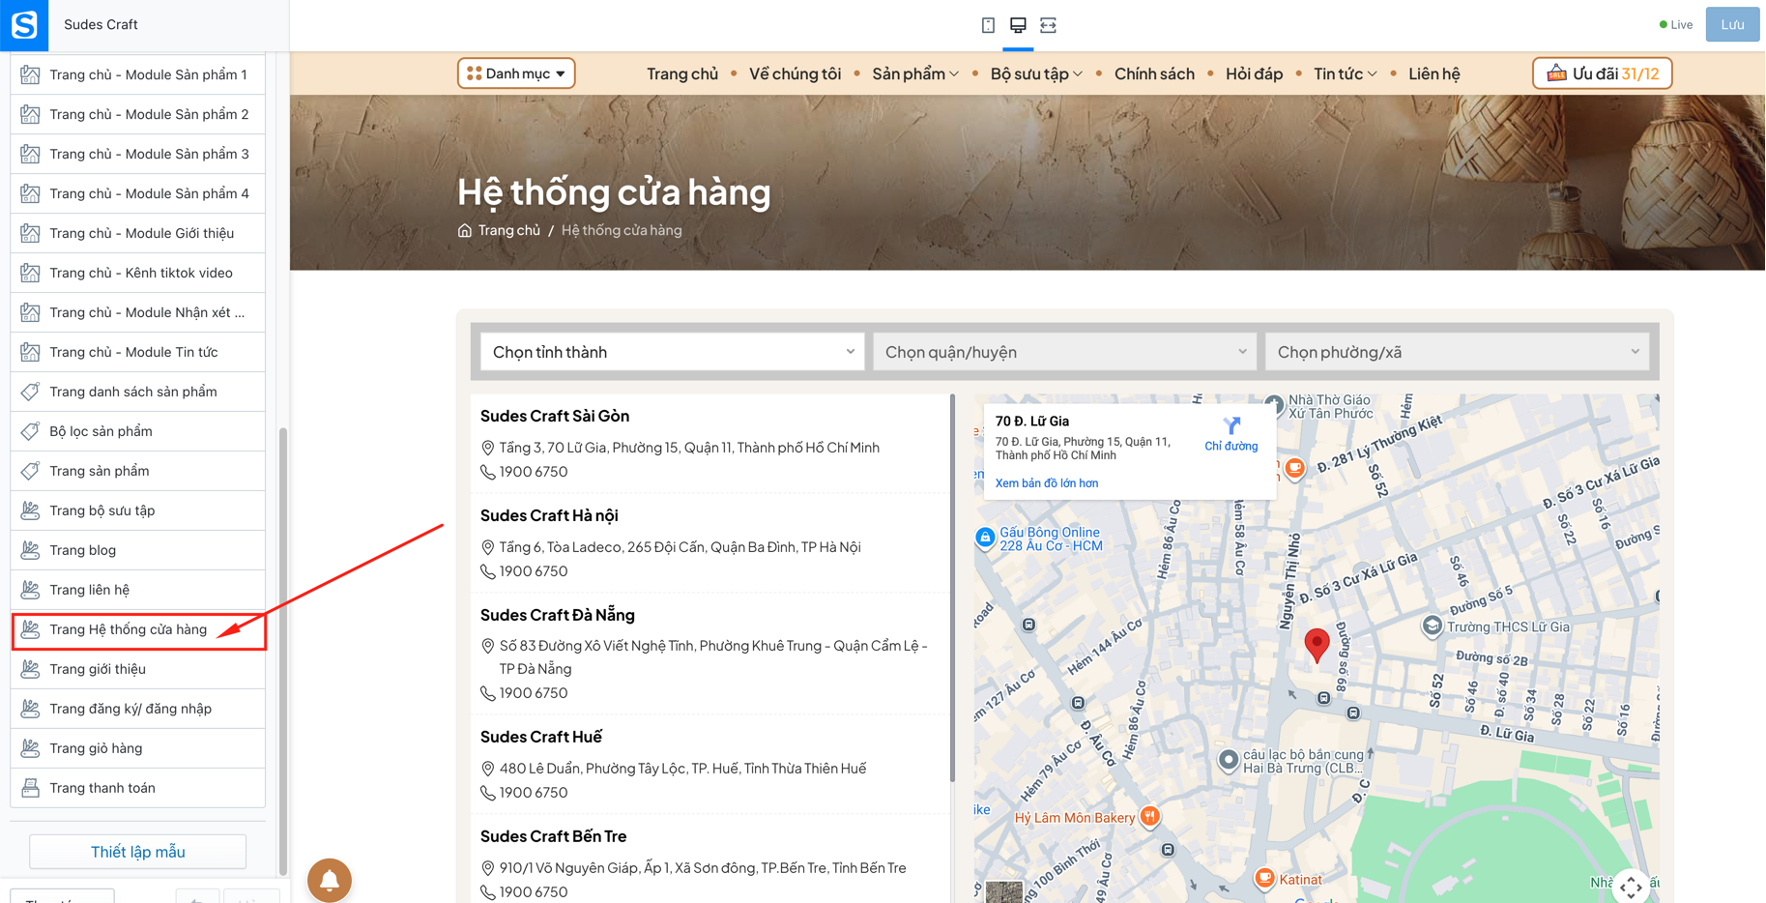The width and height of the screenshot is (1766, 903).
Task: Click the sidebar vertical scrollbar
Action: (x=283, y=650)
